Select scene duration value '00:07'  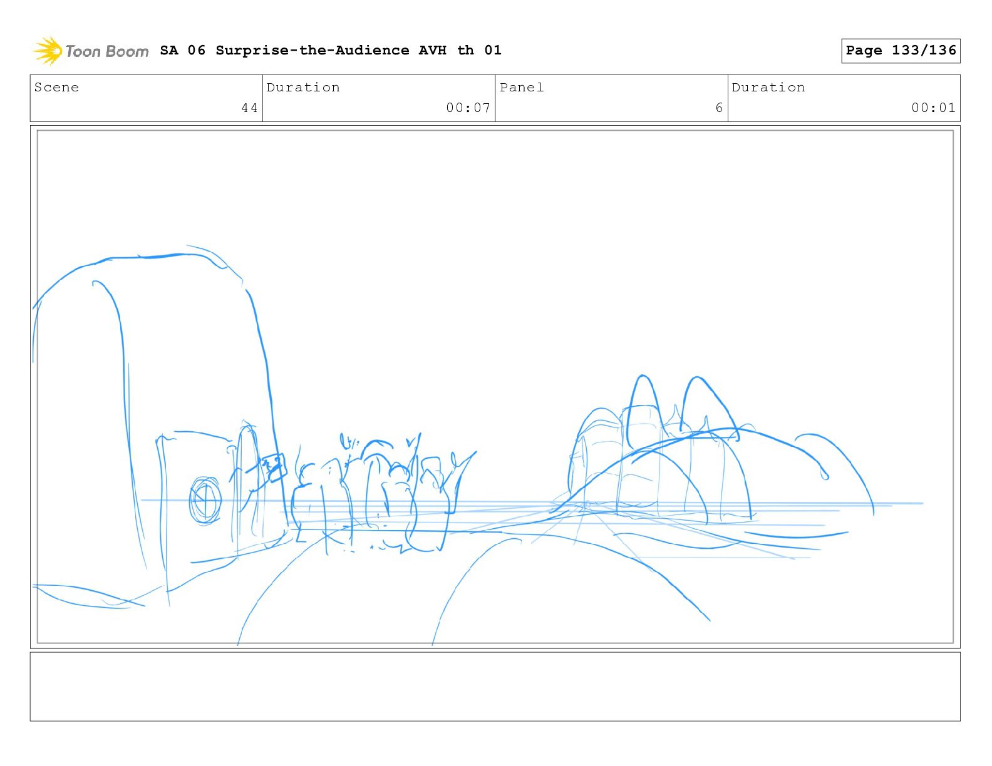pyautogui.click(x=468, y=108)
